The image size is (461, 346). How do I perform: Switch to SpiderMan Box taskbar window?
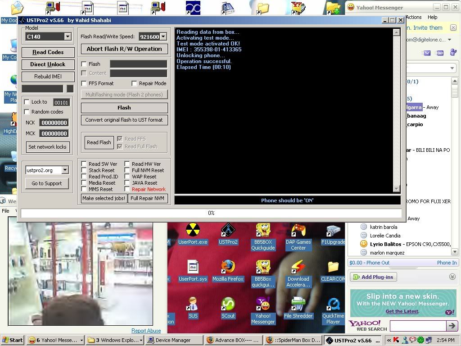294,340
